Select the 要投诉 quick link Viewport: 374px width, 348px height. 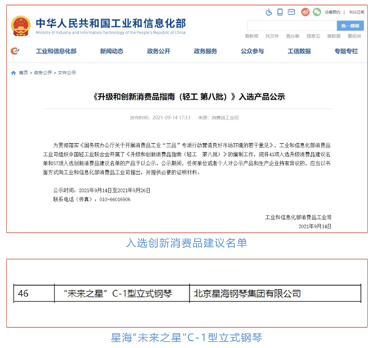tap(355, 36)
